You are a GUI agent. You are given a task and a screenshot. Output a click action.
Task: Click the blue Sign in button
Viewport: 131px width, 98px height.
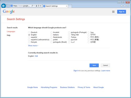(x=122, y=12)
